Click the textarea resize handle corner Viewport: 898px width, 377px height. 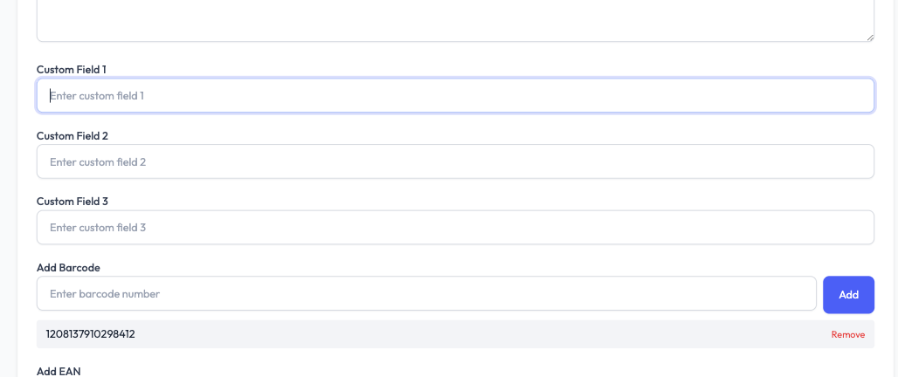tap(869, 37)
